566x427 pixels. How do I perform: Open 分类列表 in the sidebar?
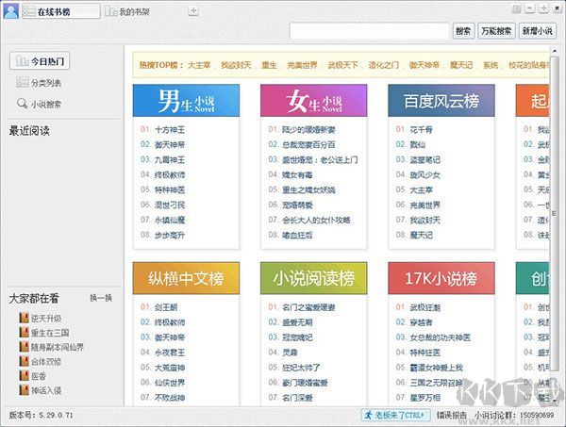point(39,83)
